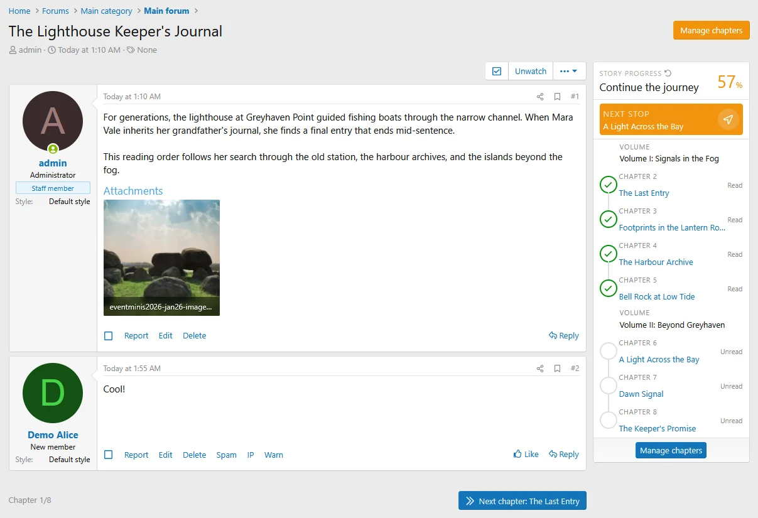Select the checkbox on admin's post
Screen dimensions: 758x518
point(109,336)
